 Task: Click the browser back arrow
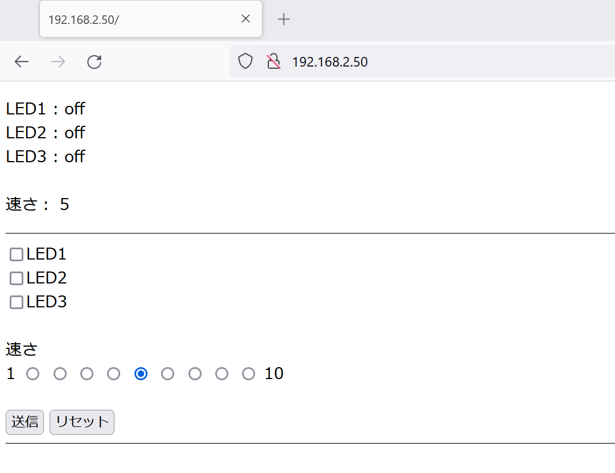pyautogui.click(x=22, y=62)
